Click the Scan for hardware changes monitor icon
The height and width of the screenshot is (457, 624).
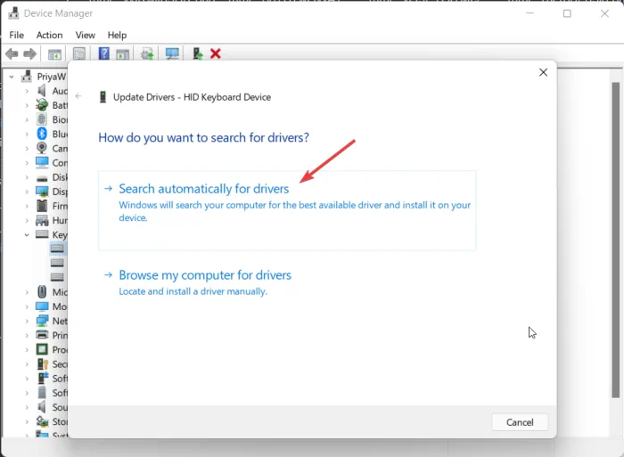(x=172, y=53)
